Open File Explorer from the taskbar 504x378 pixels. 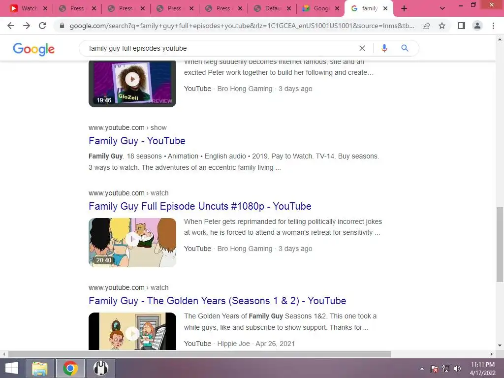[x=39, y=368]
